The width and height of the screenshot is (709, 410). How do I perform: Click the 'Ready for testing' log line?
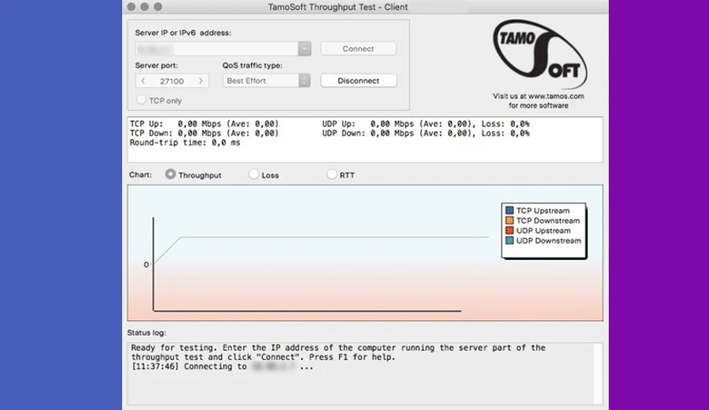click(x=338, y=352)
